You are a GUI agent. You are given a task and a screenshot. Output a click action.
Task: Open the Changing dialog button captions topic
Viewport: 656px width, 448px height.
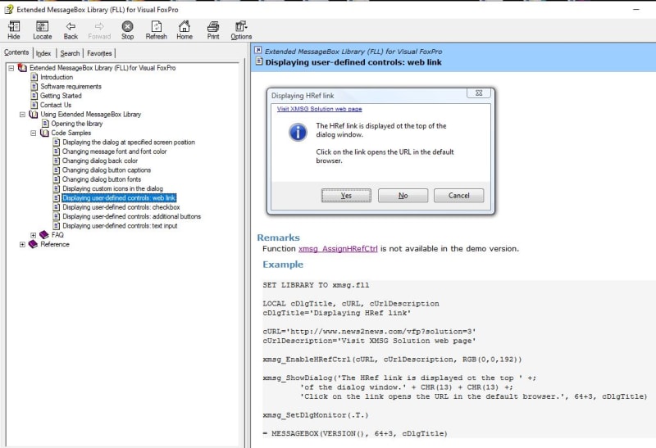[x=107, y=170]
